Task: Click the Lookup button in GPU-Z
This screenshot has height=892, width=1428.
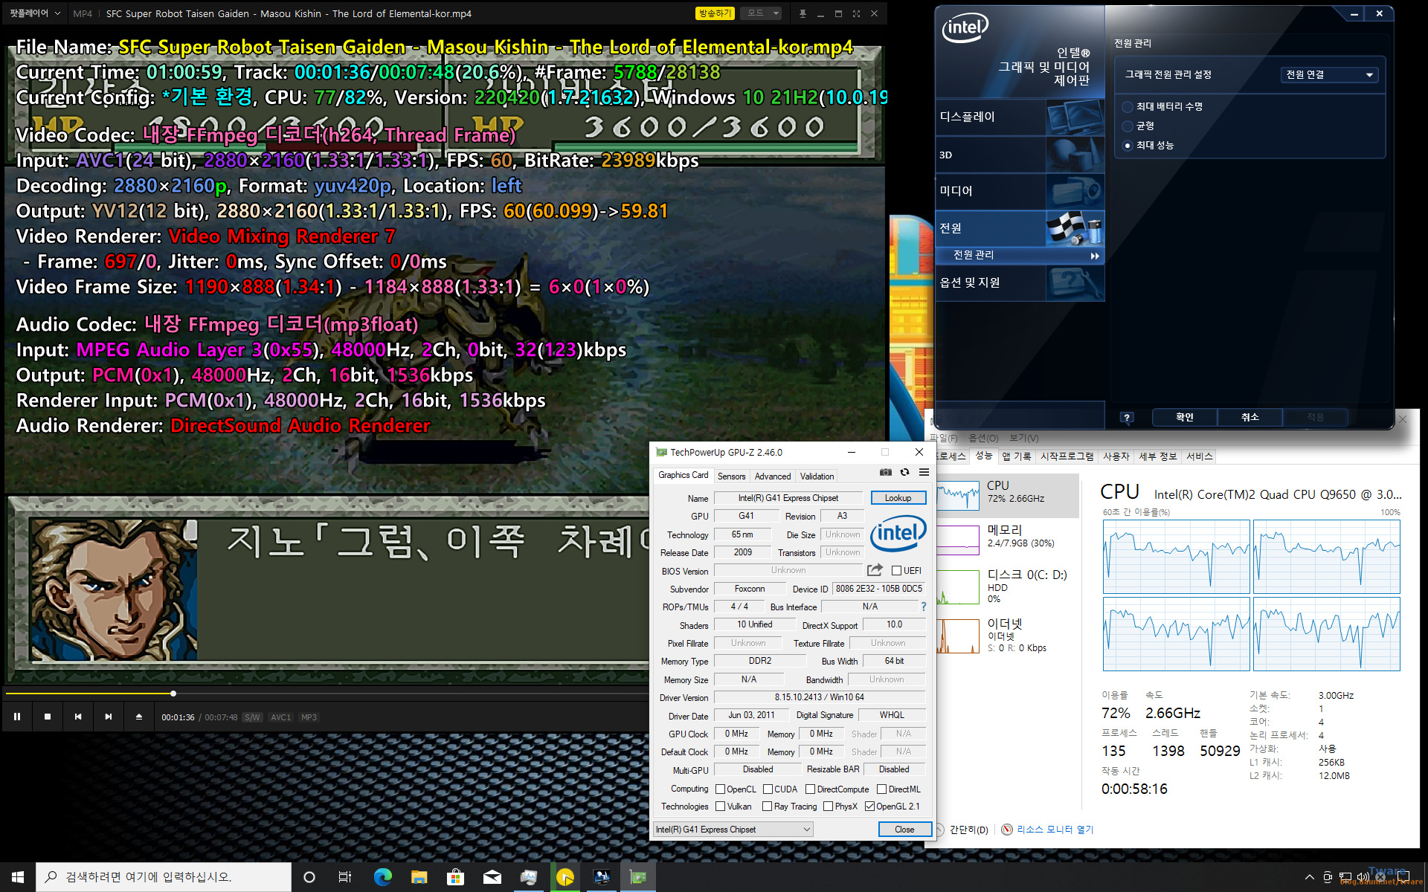Action: [898, 498]
